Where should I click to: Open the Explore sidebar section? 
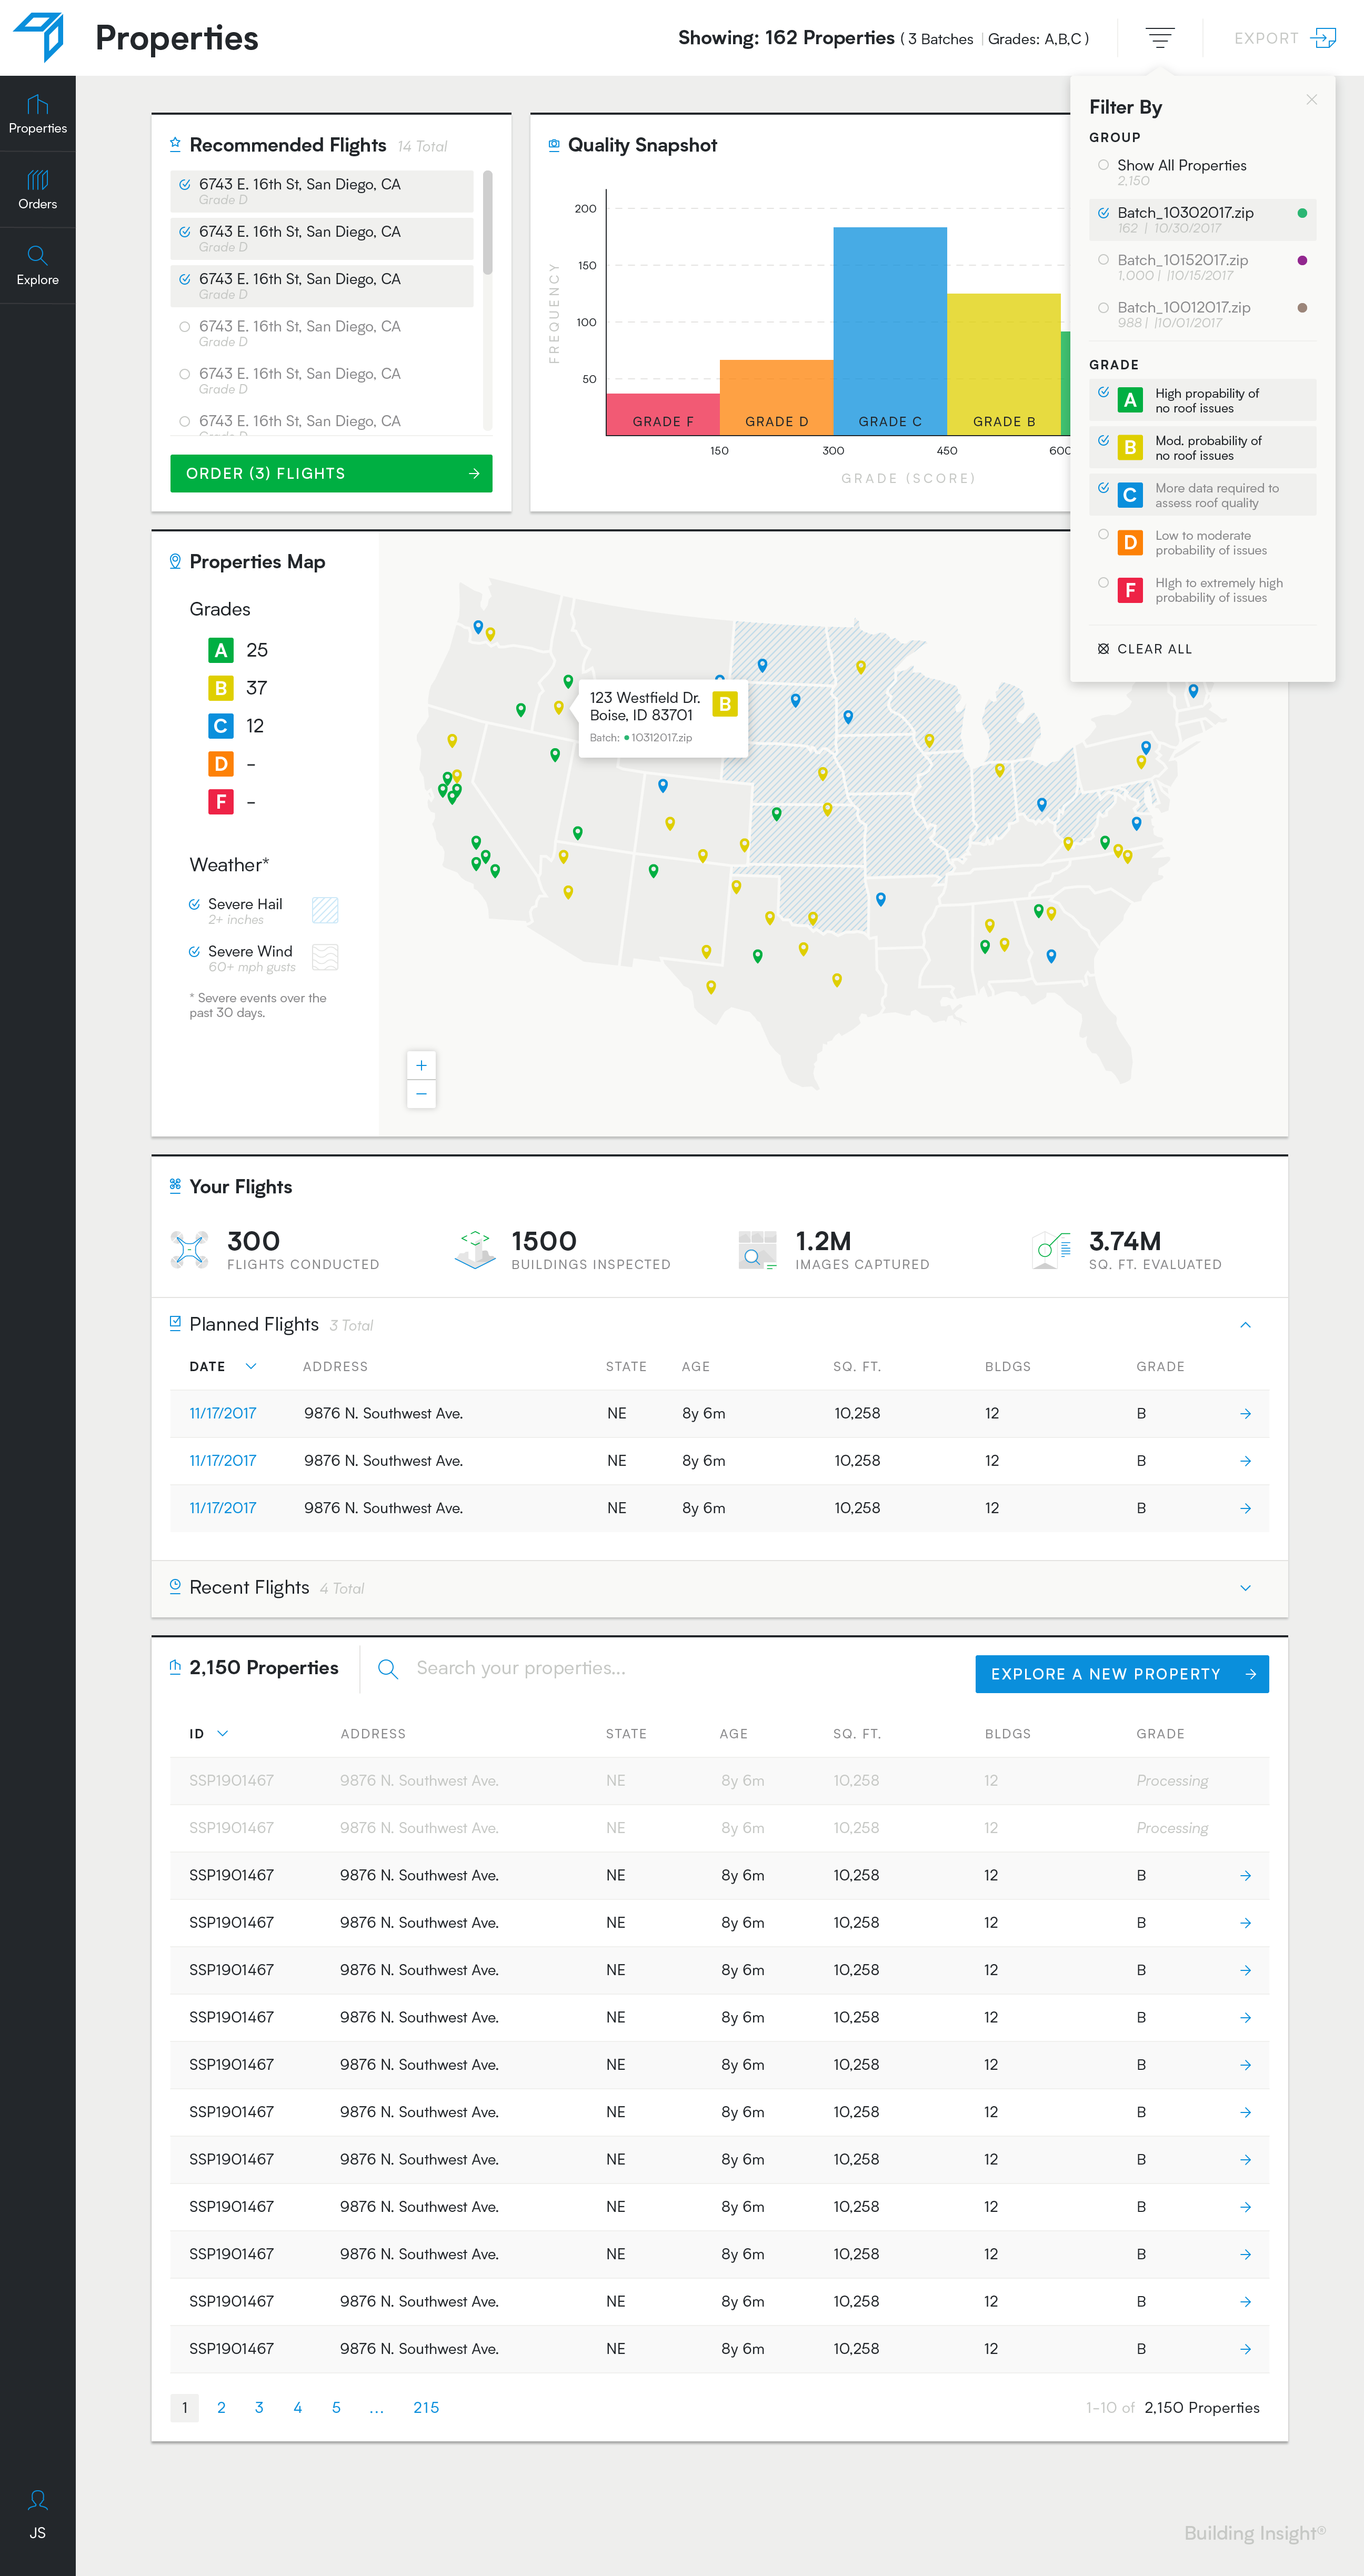[37, 265]
